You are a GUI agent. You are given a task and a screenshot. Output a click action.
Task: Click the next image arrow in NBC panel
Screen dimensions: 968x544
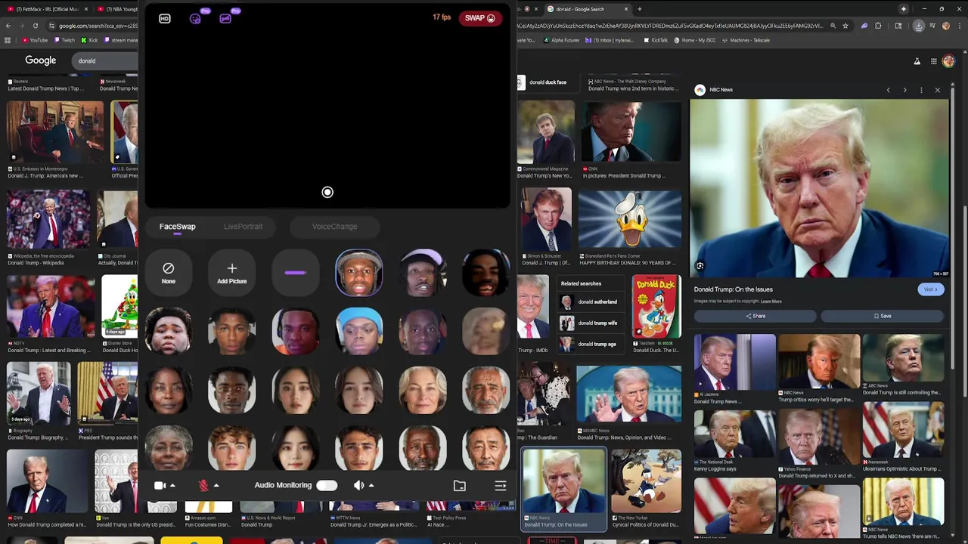(904, 91)
